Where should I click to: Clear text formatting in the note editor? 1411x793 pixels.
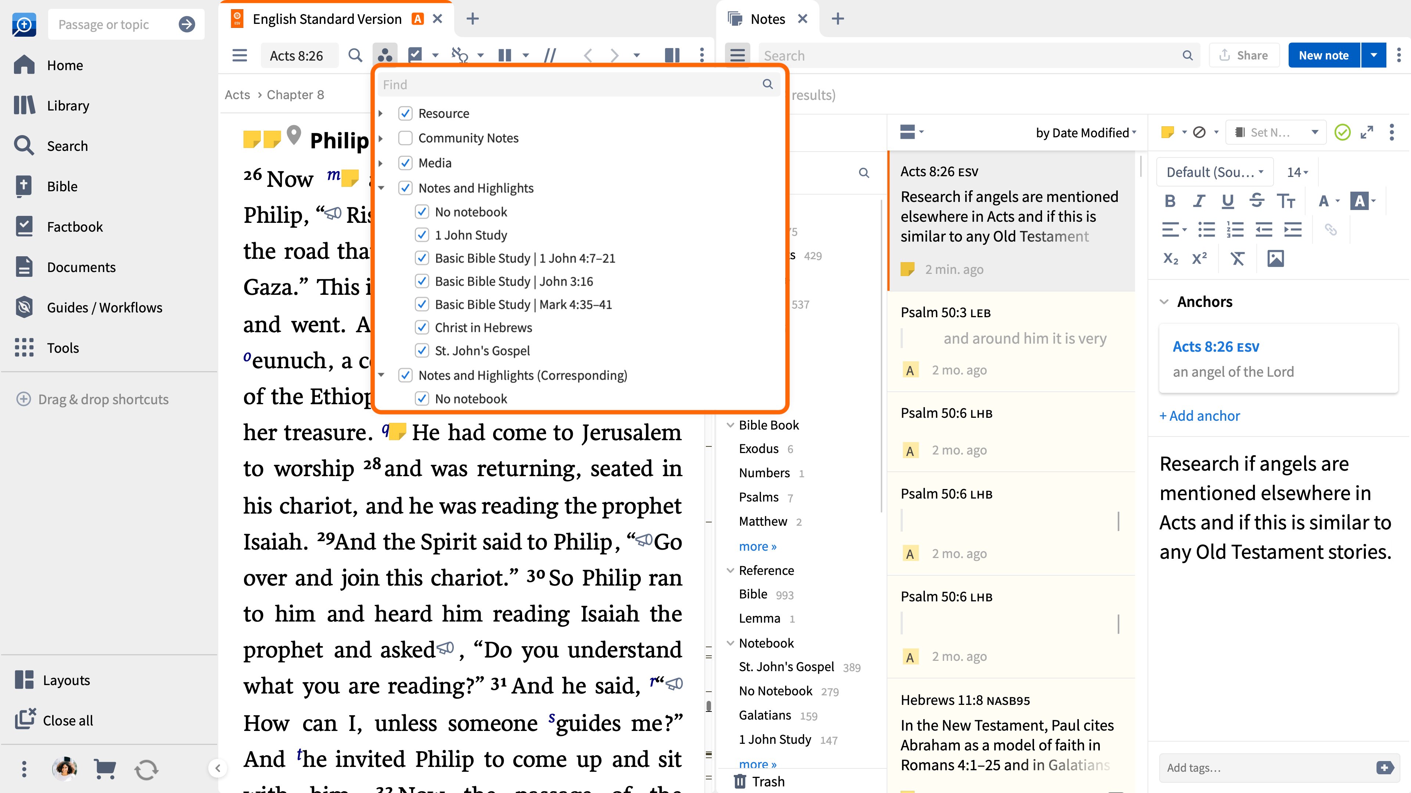(x=1238, y=258)
